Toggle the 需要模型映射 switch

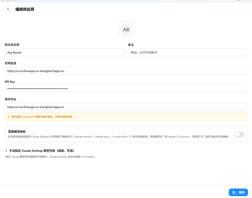pos(240,134)
